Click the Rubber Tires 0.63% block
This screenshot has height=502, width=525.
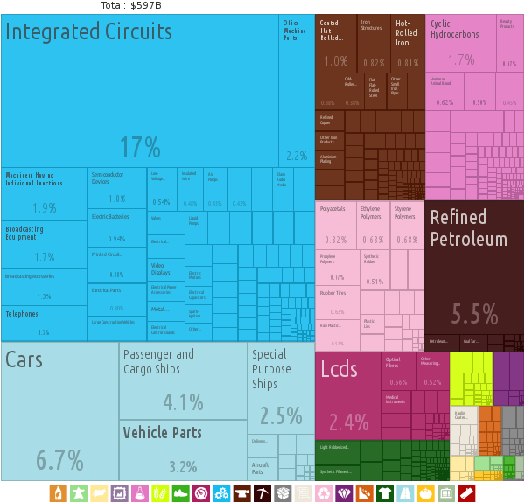coord(338,303)
